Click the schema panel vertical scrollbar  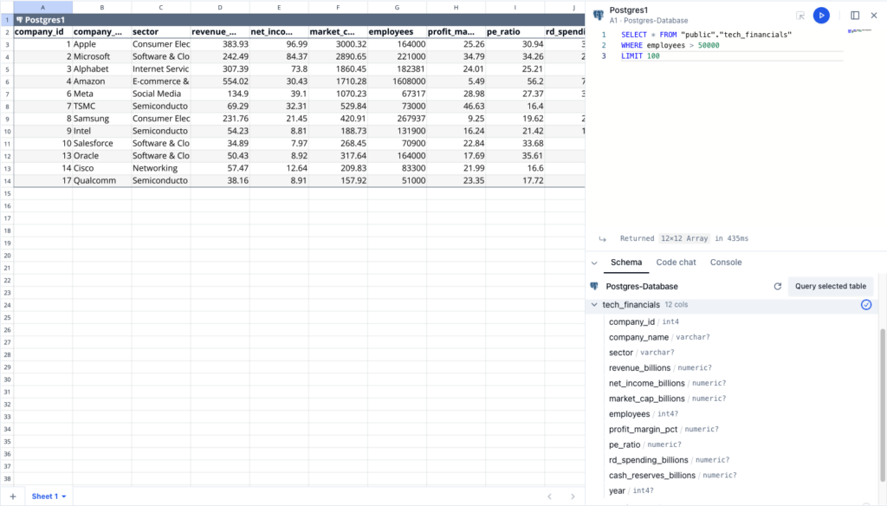(x=883, y=405)
